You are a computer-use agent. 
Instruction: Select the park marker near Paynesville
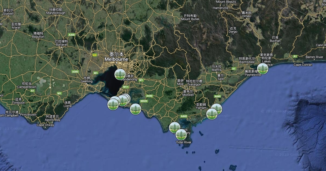coord(262,68)
